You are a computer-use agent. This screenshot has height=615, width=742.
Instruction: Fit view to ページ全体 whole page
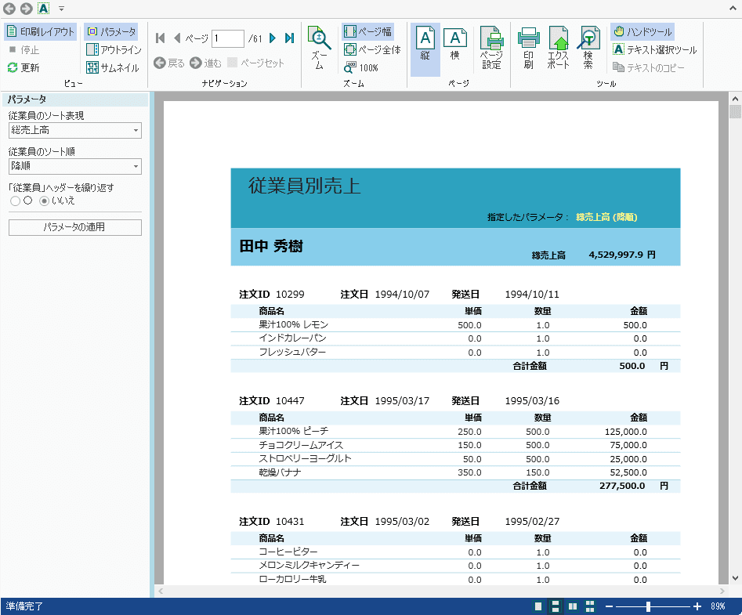[x=372, y=49]
